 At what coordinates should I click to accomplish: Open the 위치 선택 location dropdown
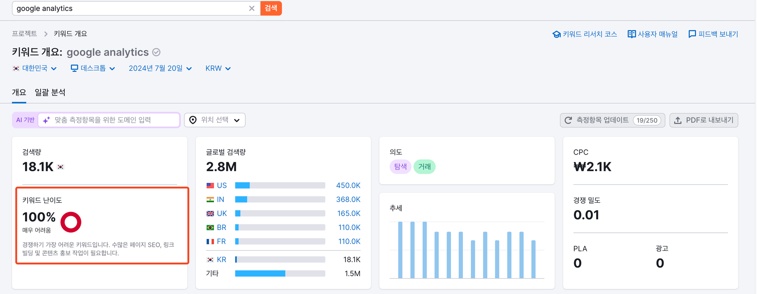click(x=215, y=120)
